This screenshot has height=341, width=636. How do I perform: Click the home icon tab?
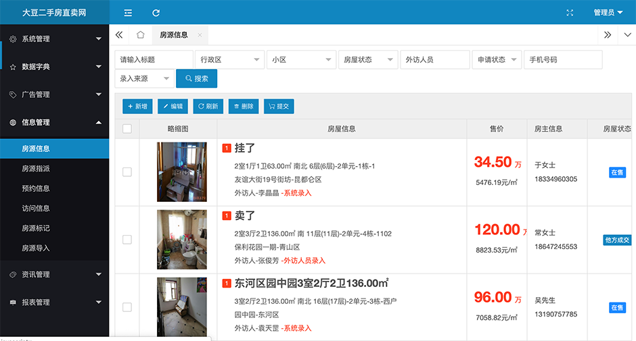141,34
